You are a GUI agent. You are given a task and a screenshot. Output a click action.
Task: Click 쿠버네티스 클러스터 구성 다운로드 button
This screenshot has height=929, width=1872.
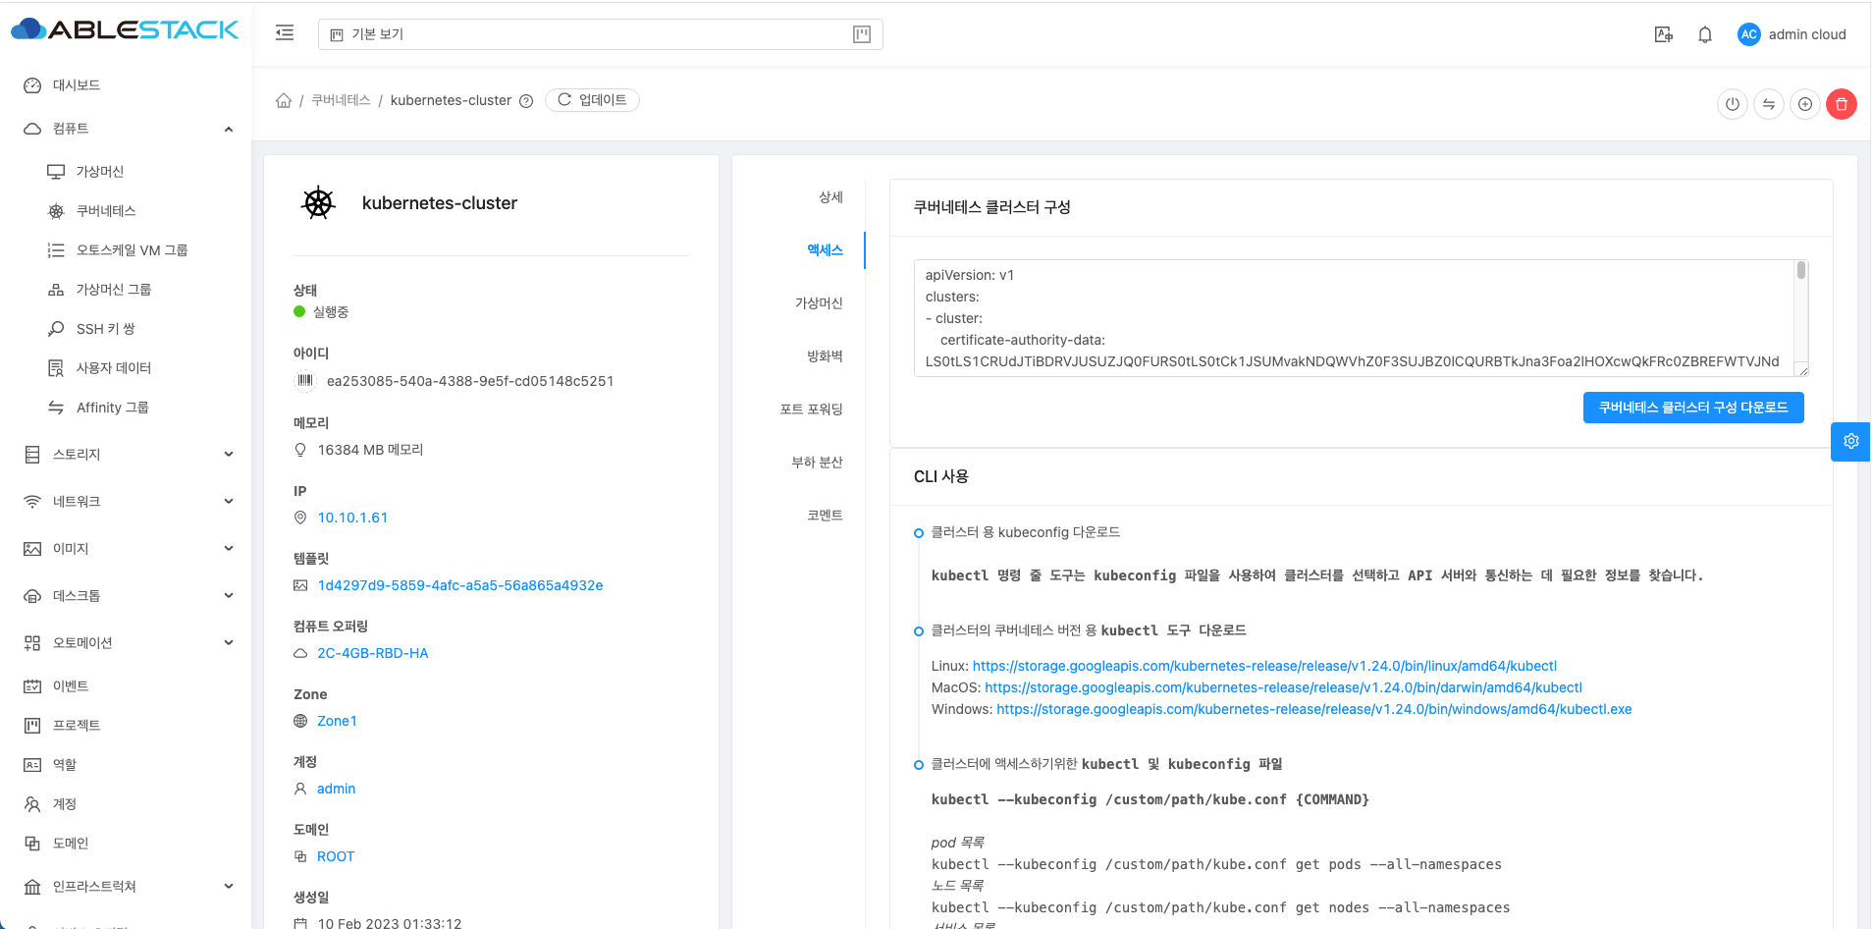(x=1692, y=408)
